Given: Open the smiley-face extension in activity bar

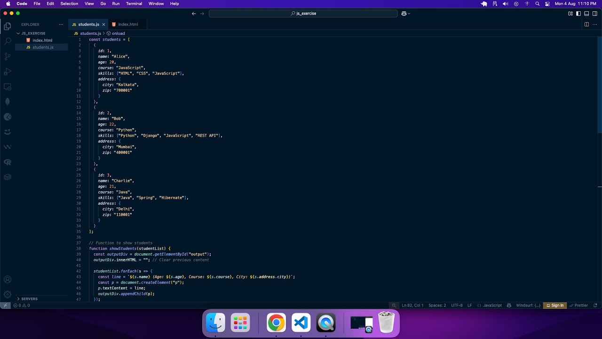Looking at the screenshot, I should (8, 132).
